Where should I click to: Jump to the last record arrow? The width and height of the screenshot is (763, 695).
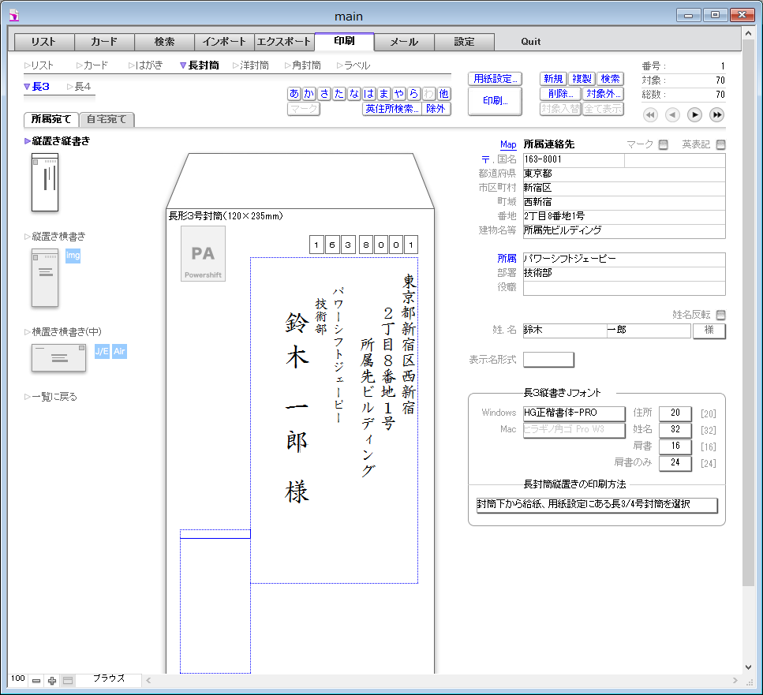click(716, 115)
